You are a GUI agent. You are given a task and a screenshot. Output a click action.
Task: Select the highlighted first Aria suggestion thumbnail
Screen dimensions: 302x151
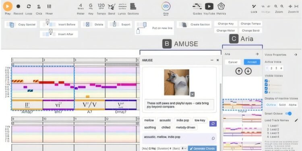coord(242,105)
